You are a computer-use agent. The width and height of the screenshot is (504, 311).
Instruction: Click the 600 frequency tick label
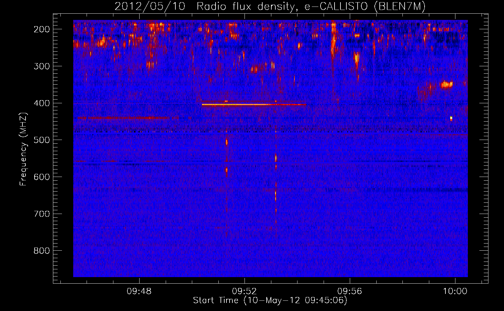(42, 177)
